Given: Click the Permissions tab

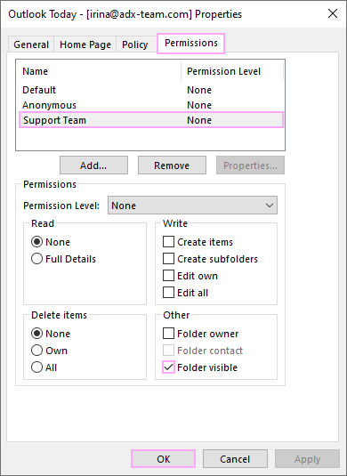Looking at the screenshot, I should tap(191, 44).
